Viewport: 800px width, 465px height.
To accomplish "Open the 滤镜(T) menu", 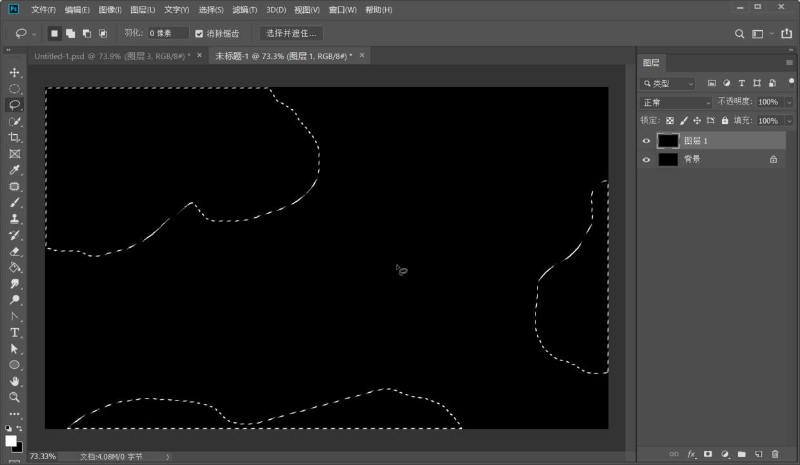I will point(245,10).
